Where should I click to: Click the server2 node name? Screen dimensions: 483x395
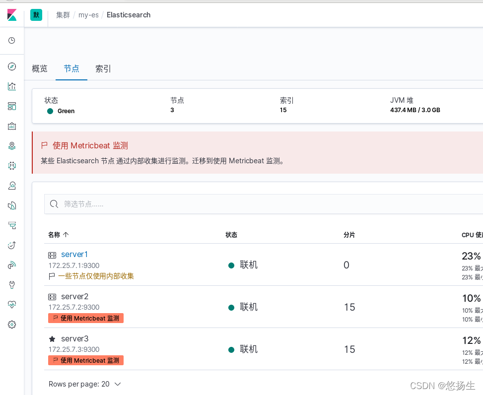(75, 296)
